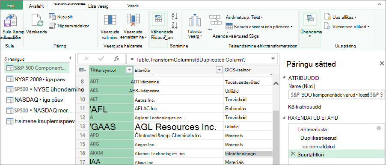Click Viimatised allikad recent sources icon
Viewport: 386px width, 165px height.
327,26
